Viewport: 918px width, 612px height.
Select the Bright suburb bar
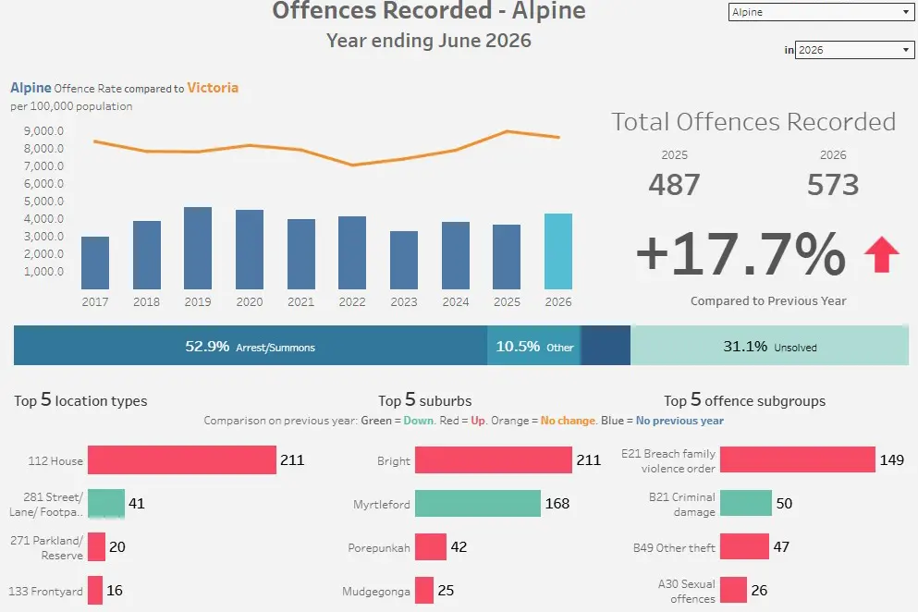coord(494,459)
